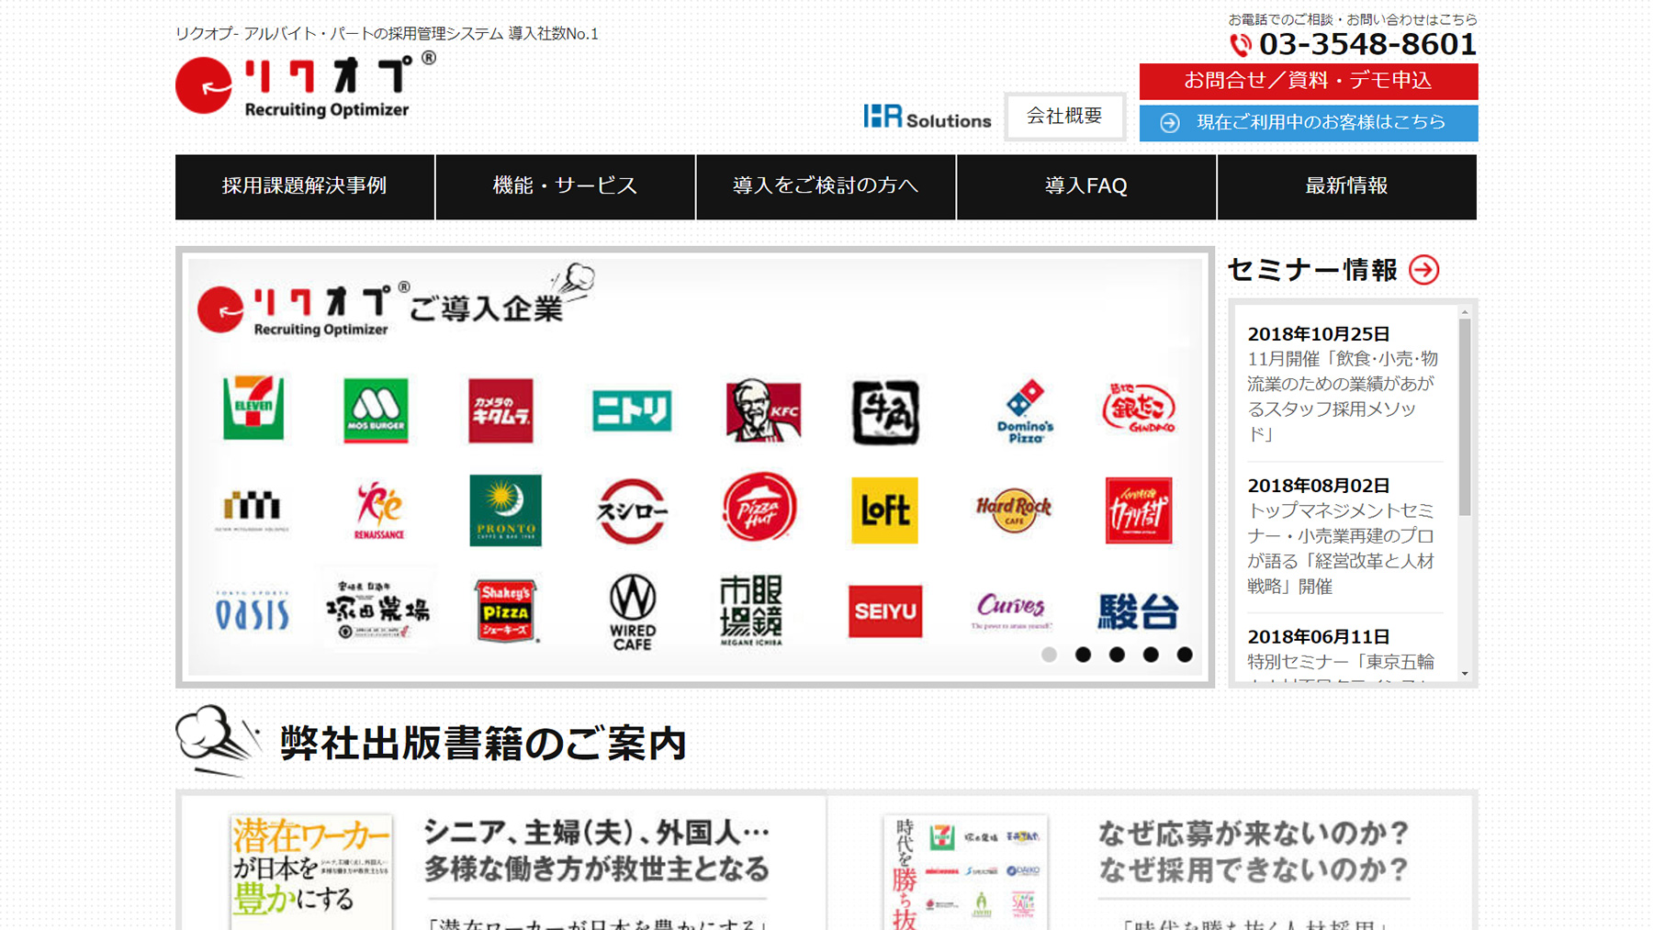The image size is (1653, 930).
Task: Click the Pizza Hut logo
Action: 760,507
